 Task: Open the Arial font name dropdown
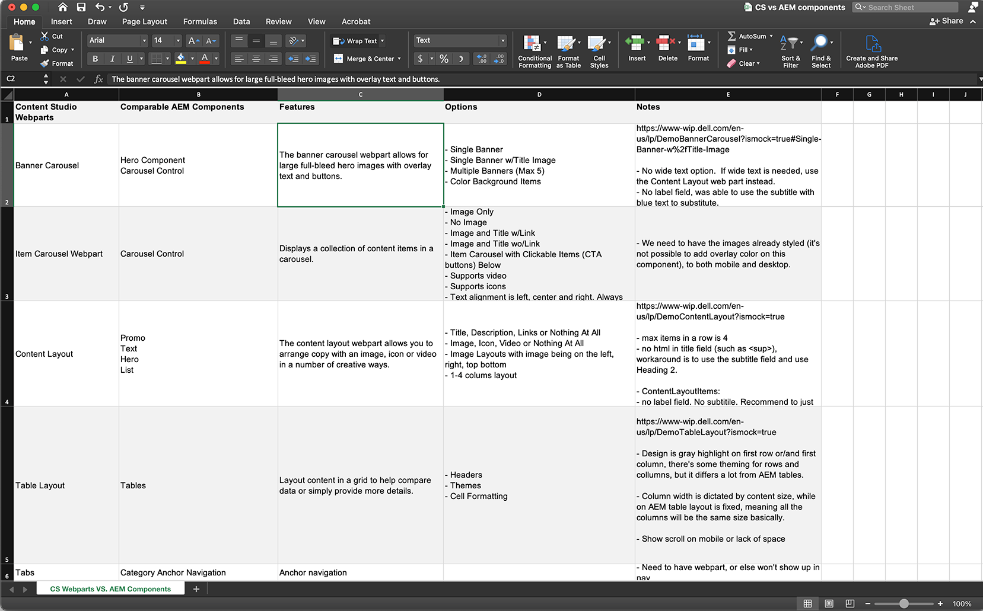click(x=144, y=40)
